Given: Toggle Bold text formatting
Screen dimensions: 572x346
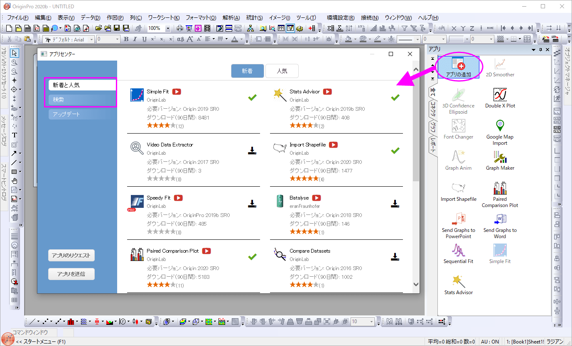Looking at the screenshot, I should pyautogui.click(x=126, y=39).
